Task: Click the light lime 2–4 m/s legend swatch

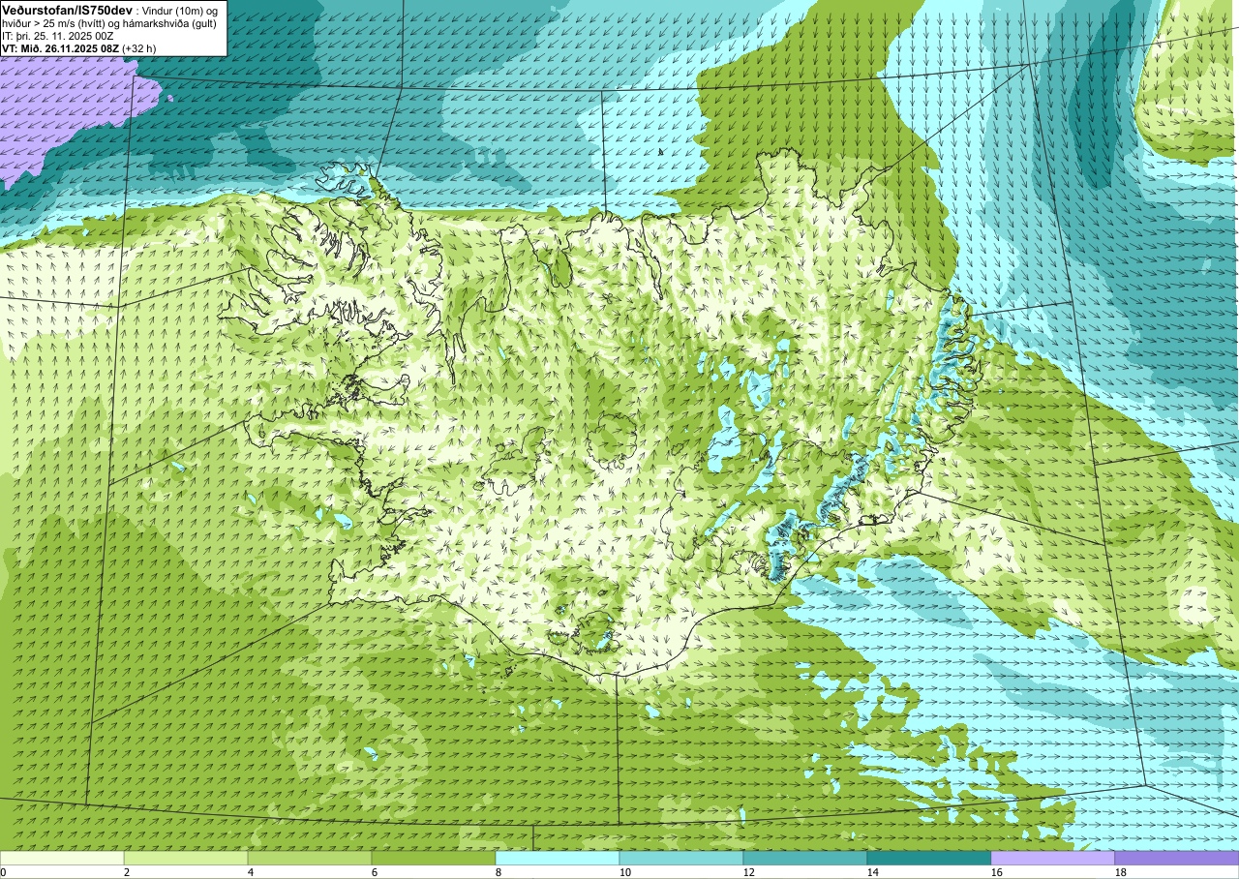Action: pyautogui.click(x=186, y=858)
